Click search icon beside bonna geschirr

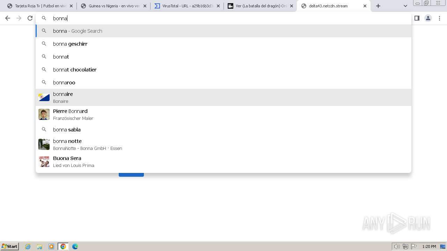(x=44, y=44)
